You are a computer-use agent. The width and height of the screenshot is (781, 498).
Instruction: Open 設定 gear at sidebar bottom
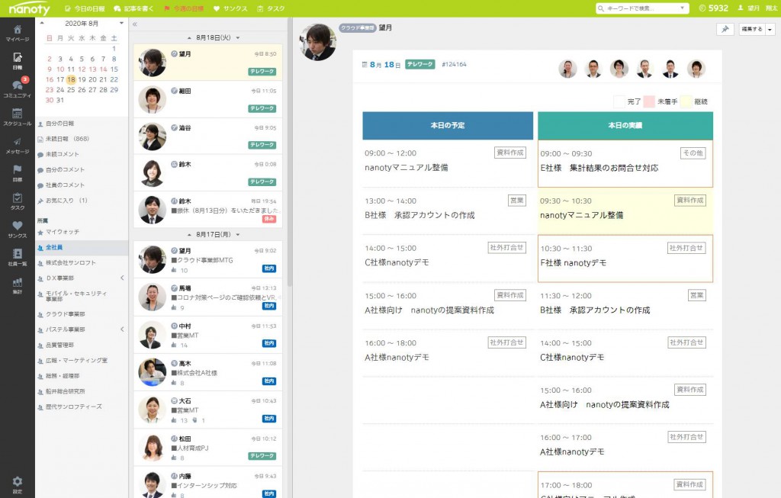pyautogui.click(x=18, y=484)
